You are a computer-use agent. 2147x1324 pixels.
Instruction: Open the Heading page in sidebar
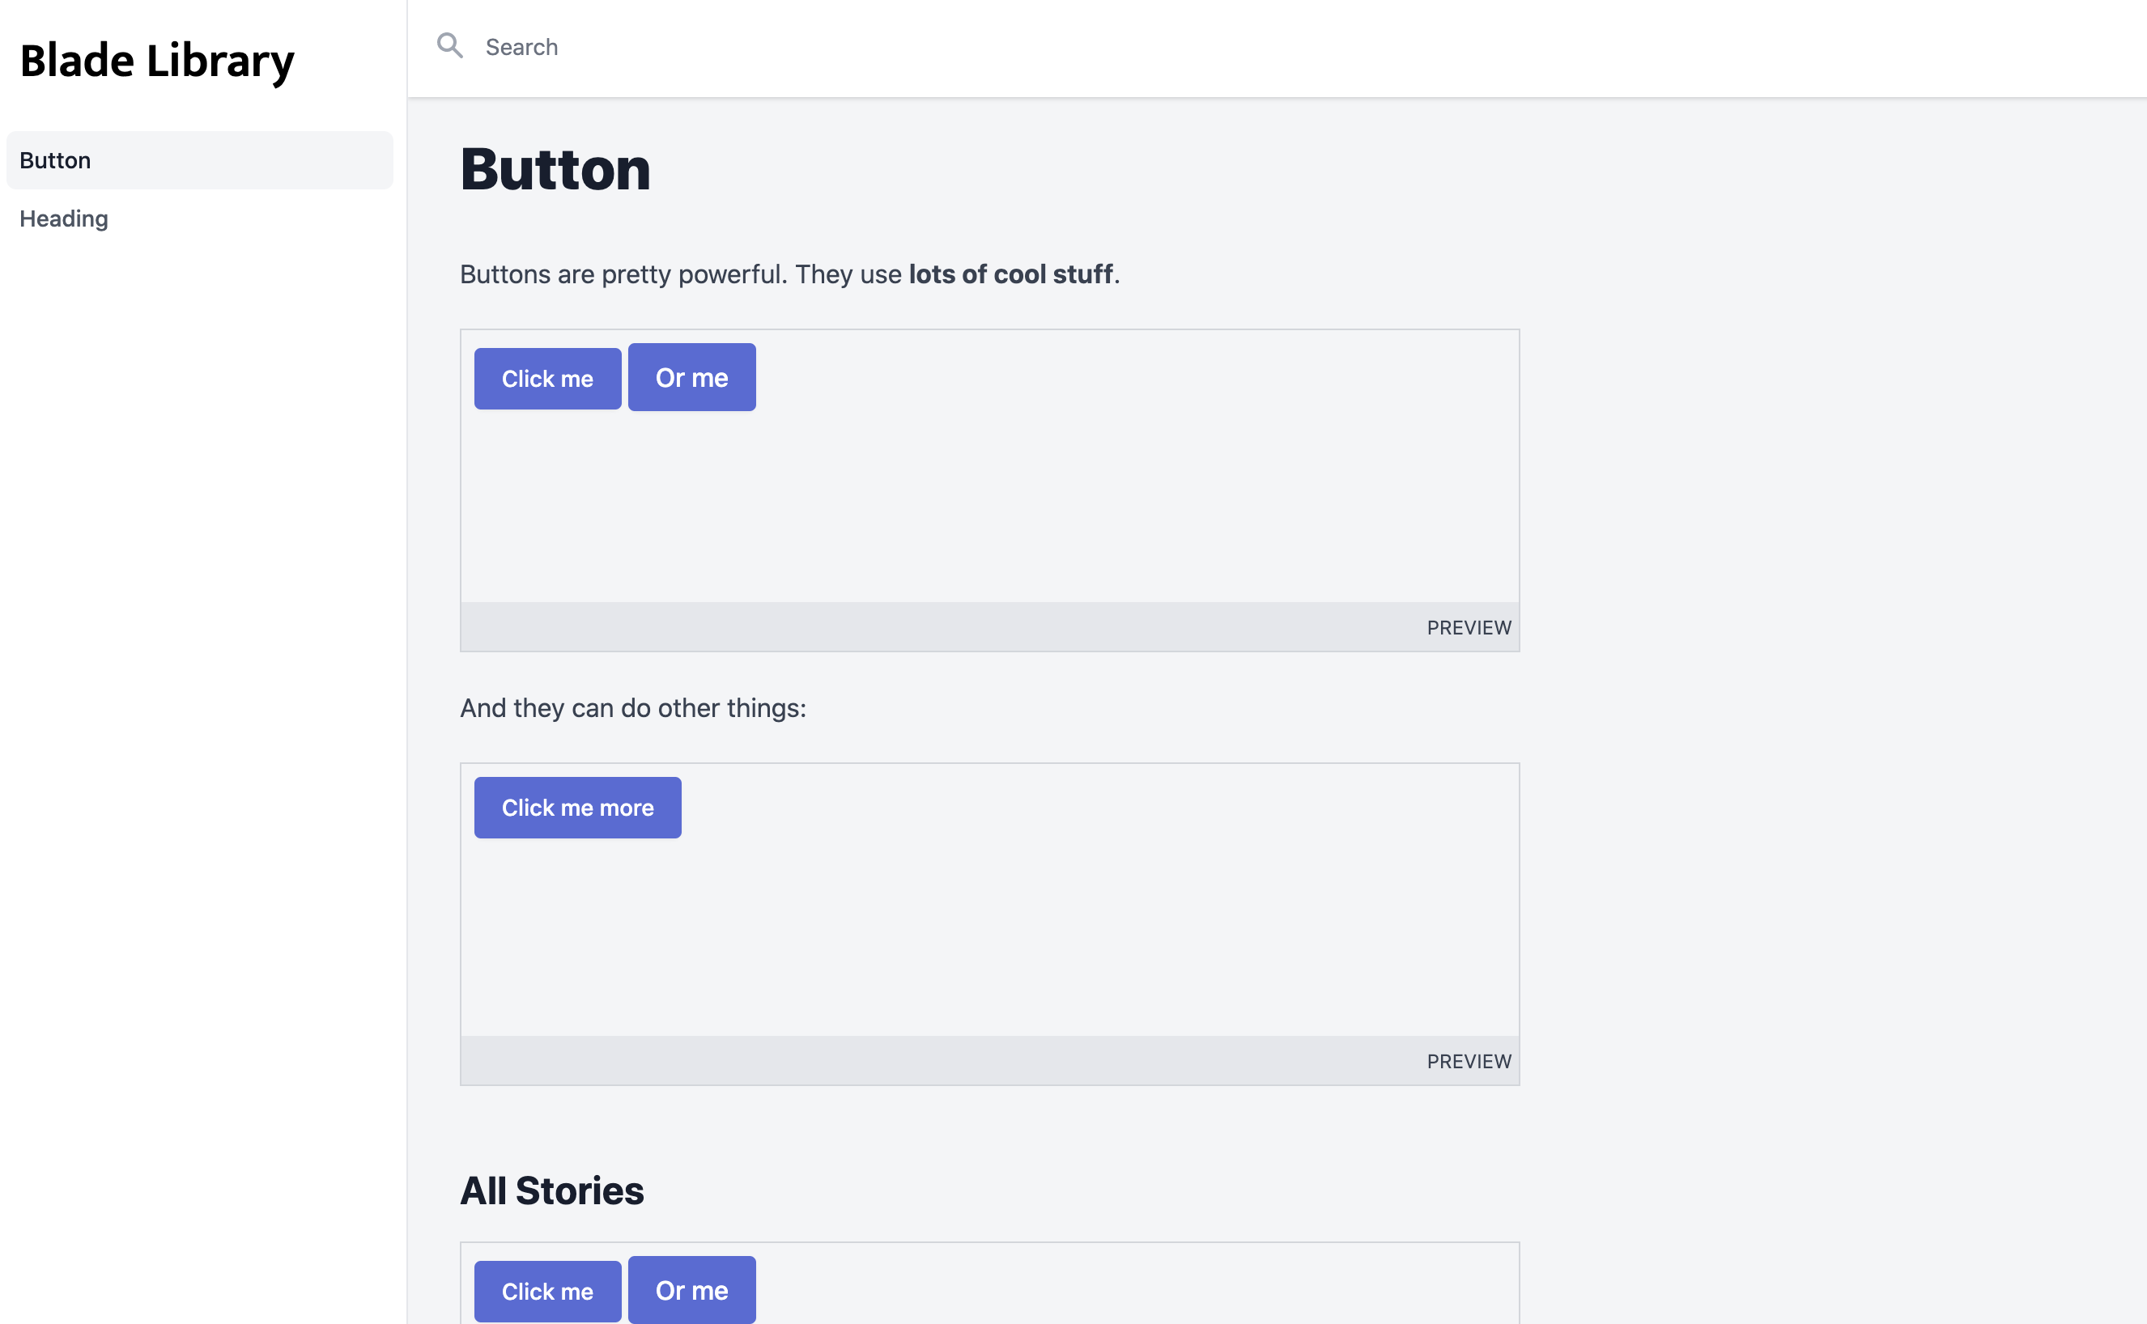64,219
